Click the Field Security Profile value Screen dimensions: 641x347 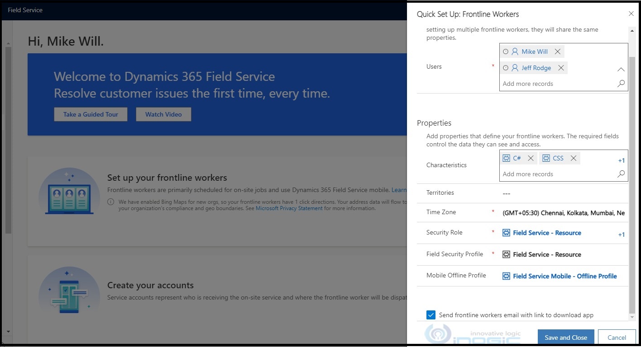coord(547,254)
